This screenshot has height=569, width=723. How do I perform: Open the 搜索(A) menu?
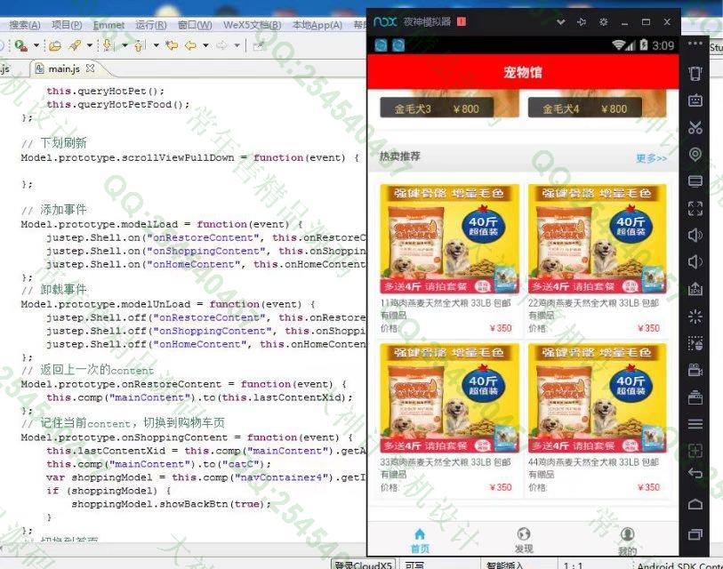coord(25,25)
